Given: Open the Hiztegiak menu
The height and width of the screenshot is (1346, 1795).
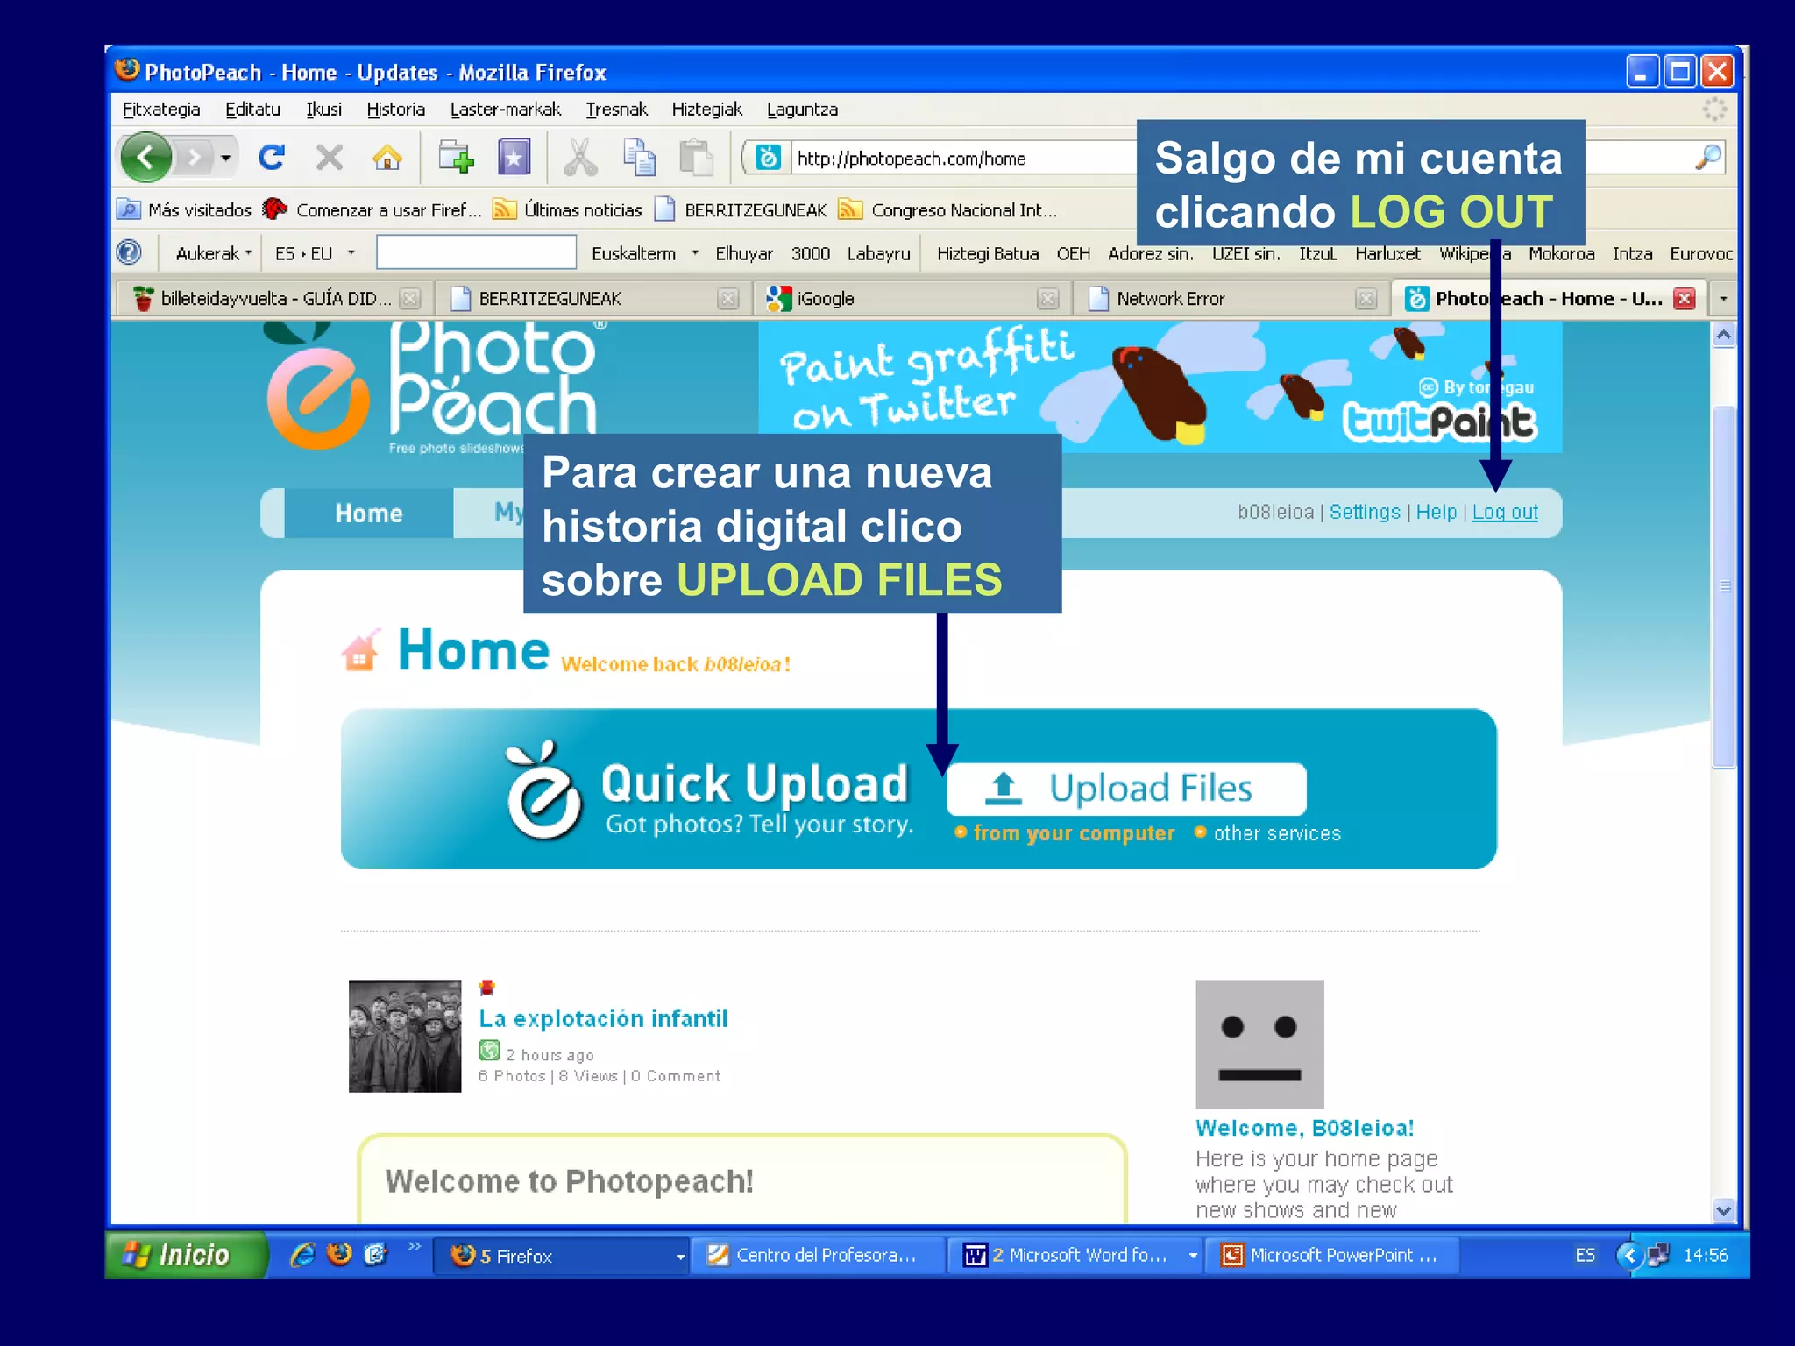Looking at the screenshot, I should [706, 110].
